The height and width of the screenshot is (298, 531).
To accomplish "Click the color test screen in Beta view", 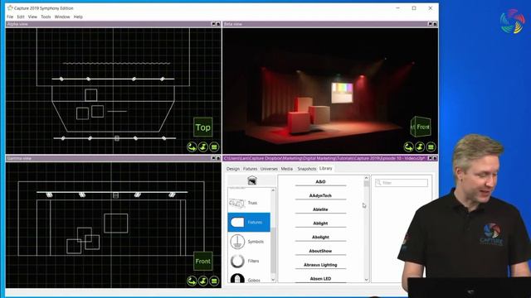I will 342,93.
